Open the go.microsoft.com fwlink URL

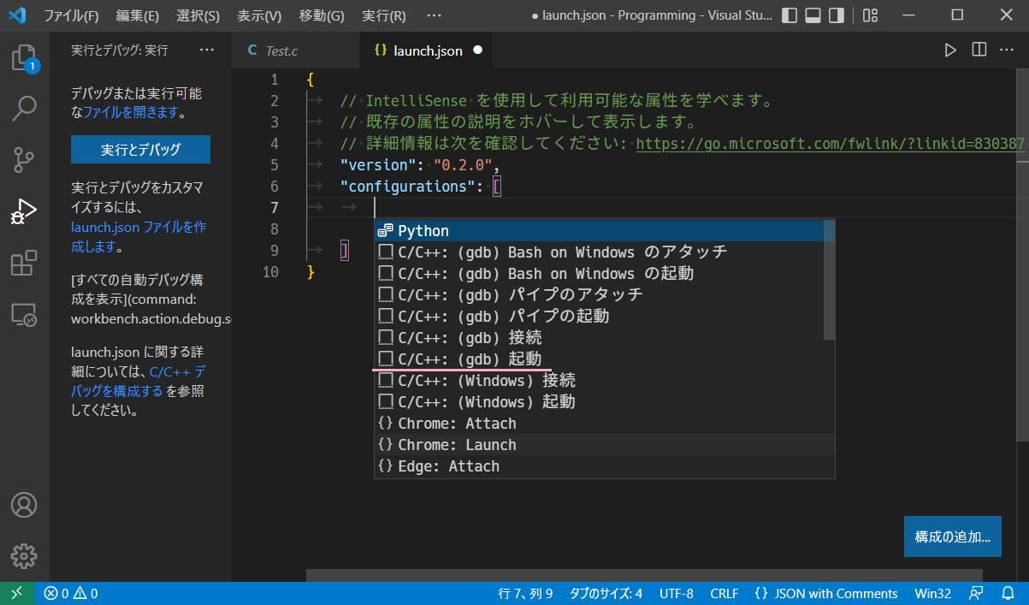point(831,144)
